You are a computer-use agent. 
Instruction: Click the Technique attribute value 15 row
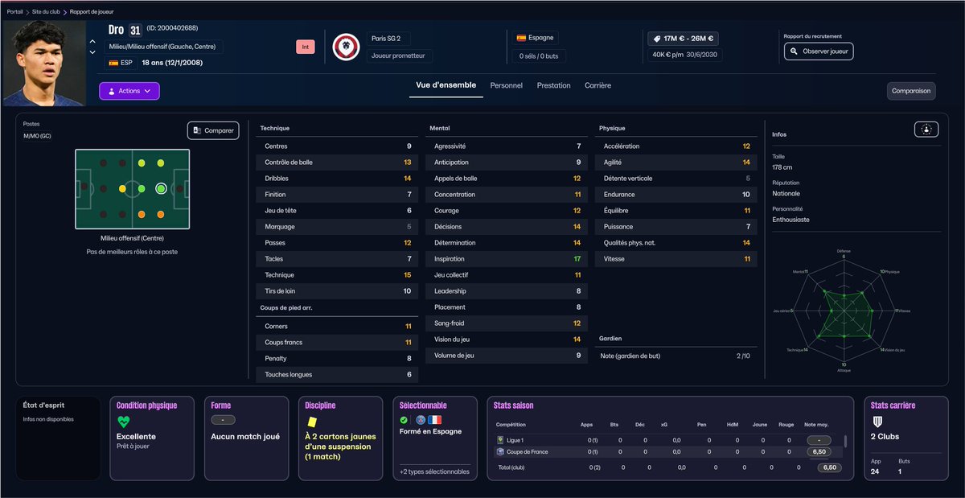[x=338, y=275]
